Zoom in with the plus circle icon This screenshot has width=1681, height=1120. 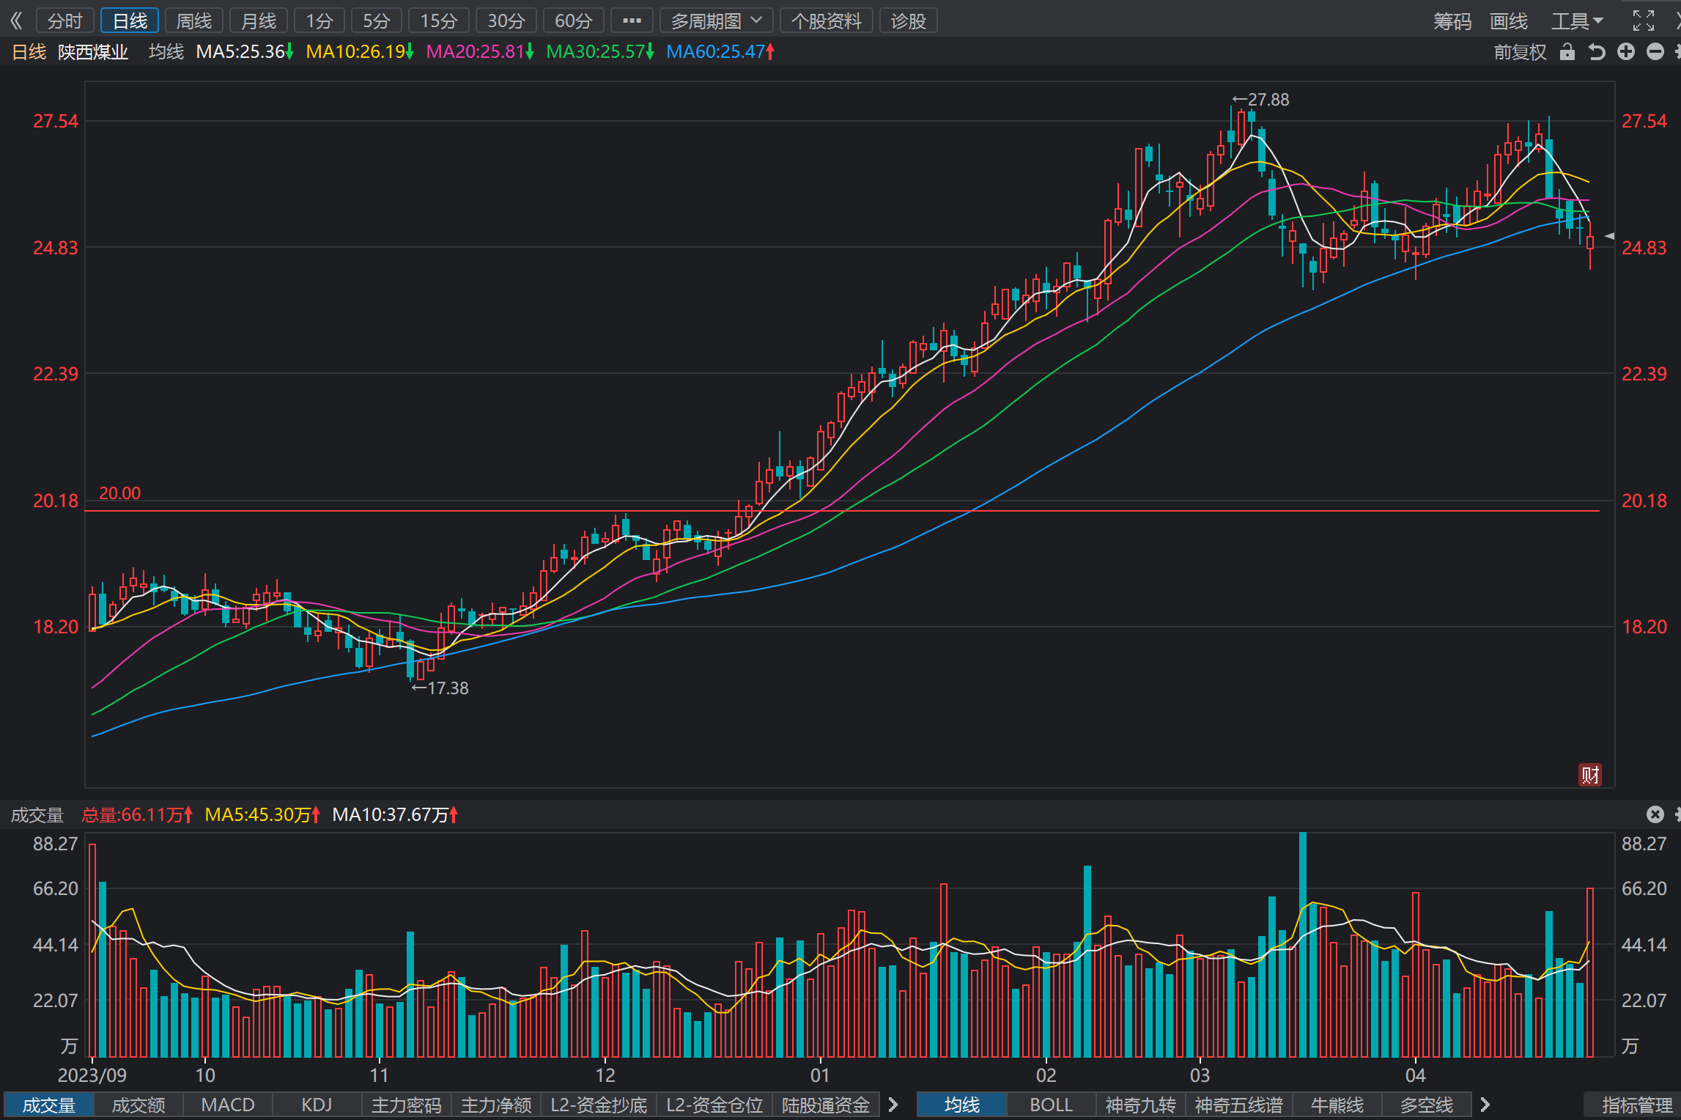[x=1625, y=51]
